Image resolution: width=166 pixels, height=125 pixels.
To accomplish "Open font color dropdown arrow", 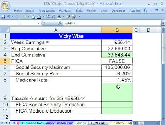I will pos(63,17).
